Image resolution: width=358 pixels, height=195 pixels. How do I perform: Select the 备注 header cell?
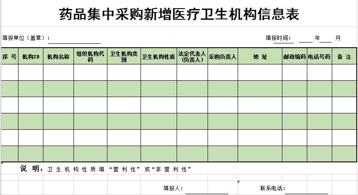[x=344, y=56]
